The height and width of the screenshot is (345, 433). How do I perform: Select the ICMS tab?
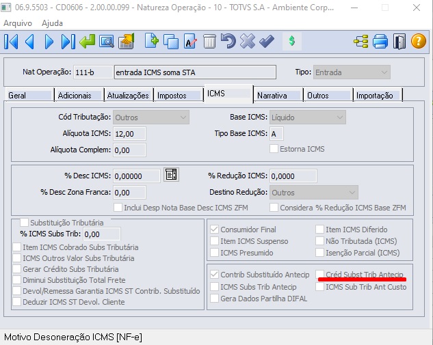pyautogui.click(x=228, y=94)
